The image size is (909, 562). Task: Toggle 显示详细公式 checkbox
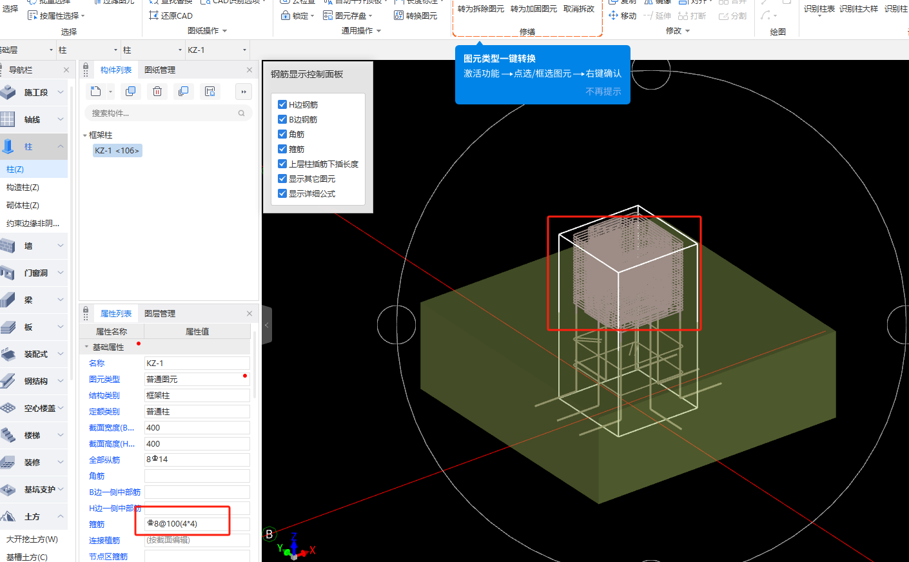(282, 193)
